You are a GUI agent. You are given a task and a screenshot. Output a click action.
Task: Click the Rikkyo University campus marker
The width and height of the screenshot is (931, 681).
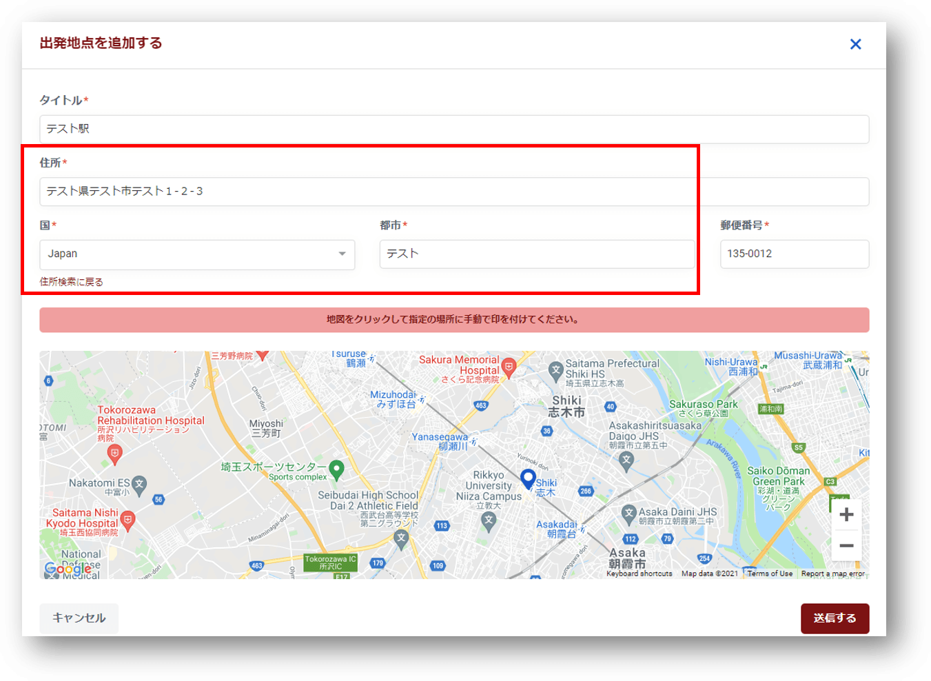(489, 521)
